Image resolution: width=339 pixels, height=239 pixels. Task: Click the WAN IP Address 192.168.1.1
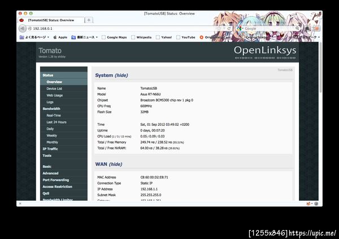pos(149,189)
